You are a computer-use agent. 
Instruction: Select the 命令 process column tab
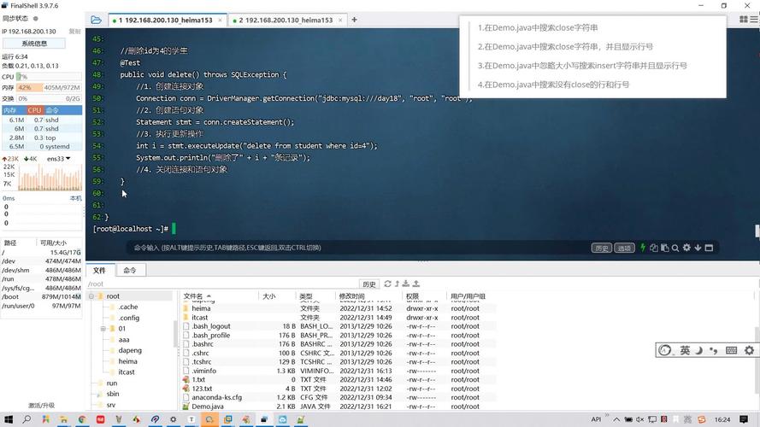pos(52,110)
